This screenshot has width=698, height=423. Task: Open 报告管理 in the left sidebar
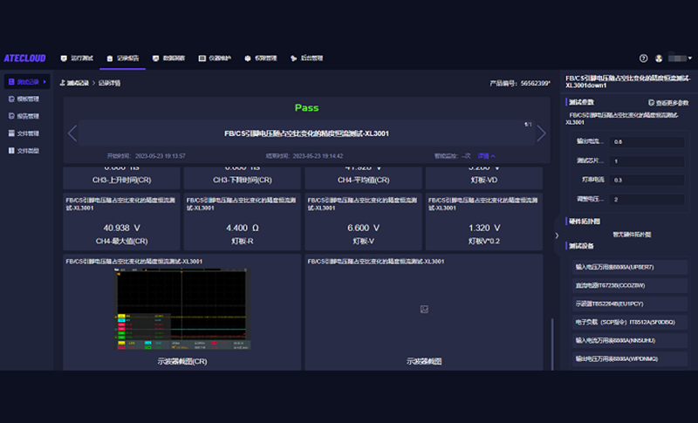(x=28, y=116)
